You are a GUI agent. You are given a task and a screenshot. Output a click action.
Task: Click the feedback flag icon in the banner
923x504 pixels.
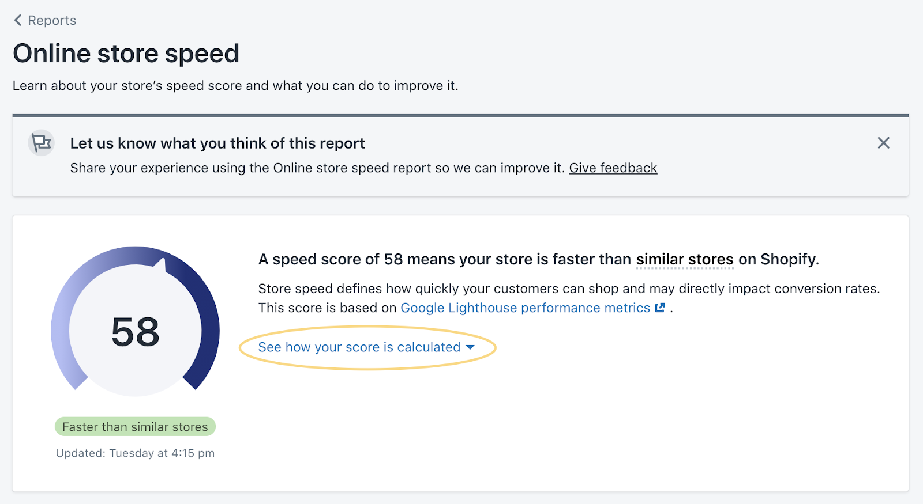(41, 142)
